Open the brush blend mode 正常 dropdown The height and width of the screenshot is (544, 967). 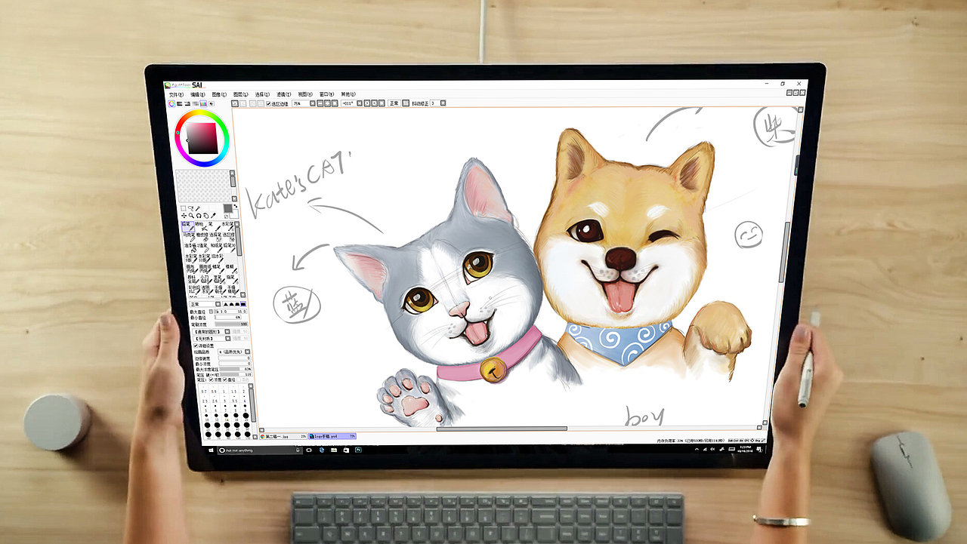(x=205, y=304)
